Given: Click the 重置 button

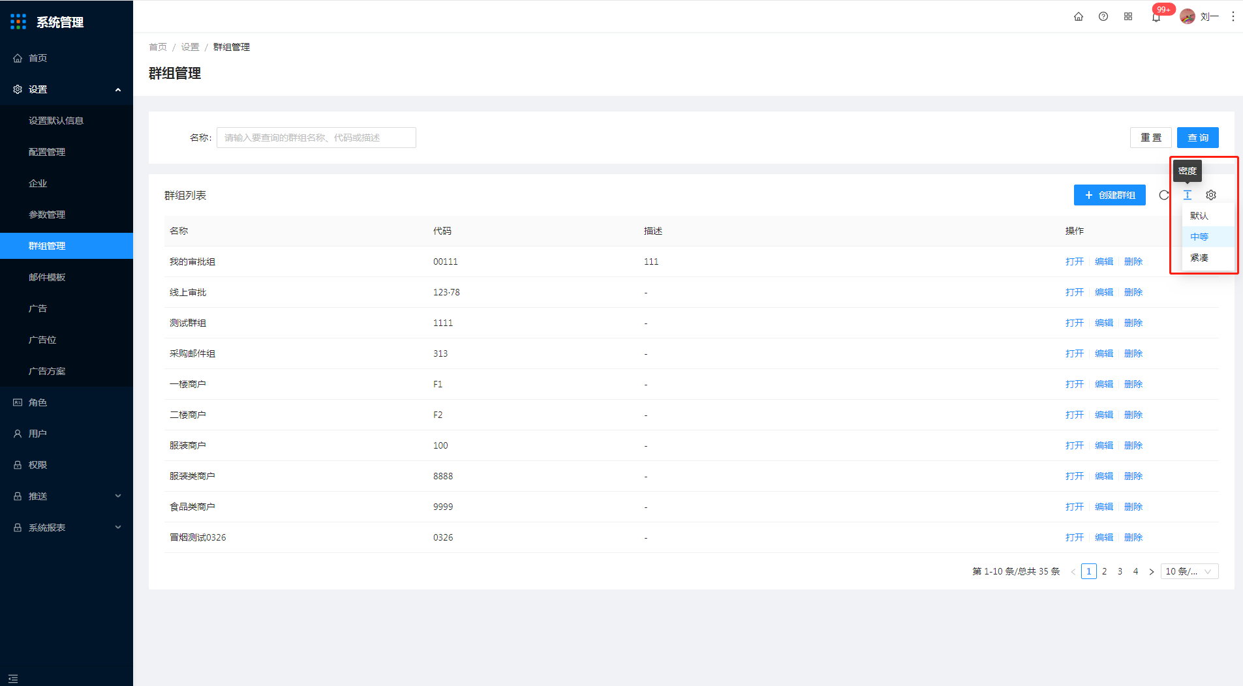Looking at the screenshot, I should click(1151, 138).
